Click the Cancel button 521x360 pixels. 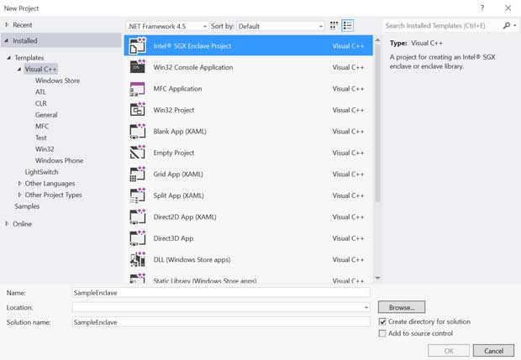point(493,351)
